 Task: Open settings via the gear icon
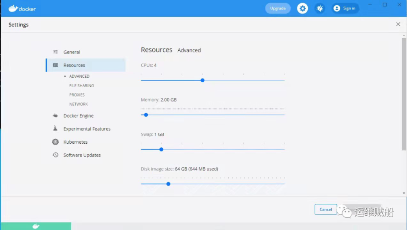pyautogui.click(x=302, y=9)
